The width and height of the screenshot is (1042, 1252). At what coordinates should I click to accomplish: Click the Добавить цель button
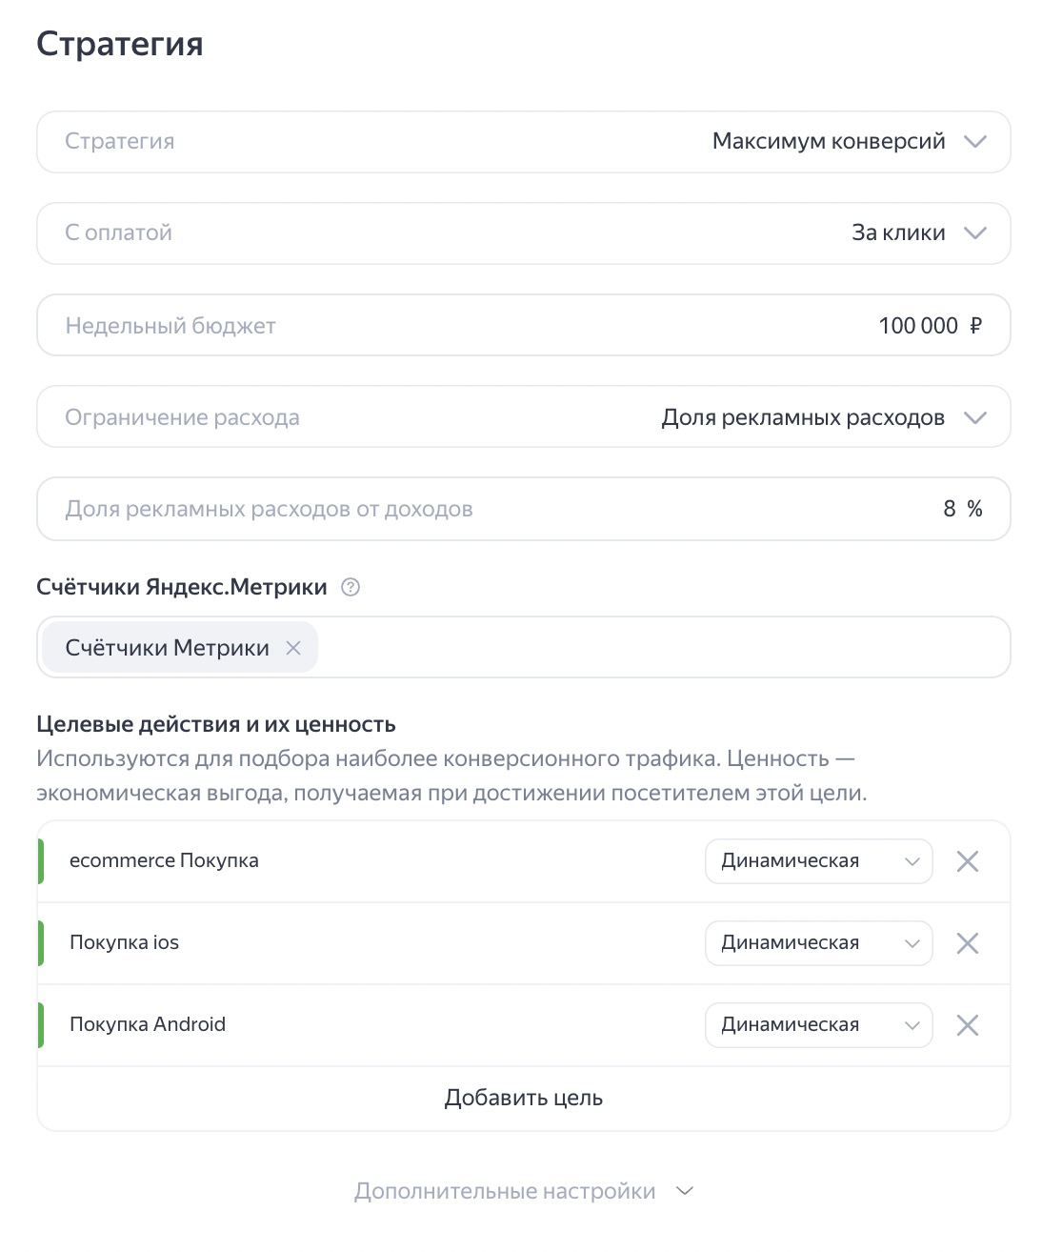[x=523, y=1099]
